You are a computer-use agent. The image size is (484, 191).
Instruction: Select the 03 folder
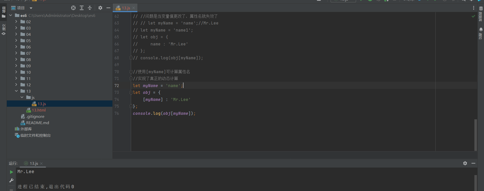tap(26, 28)
